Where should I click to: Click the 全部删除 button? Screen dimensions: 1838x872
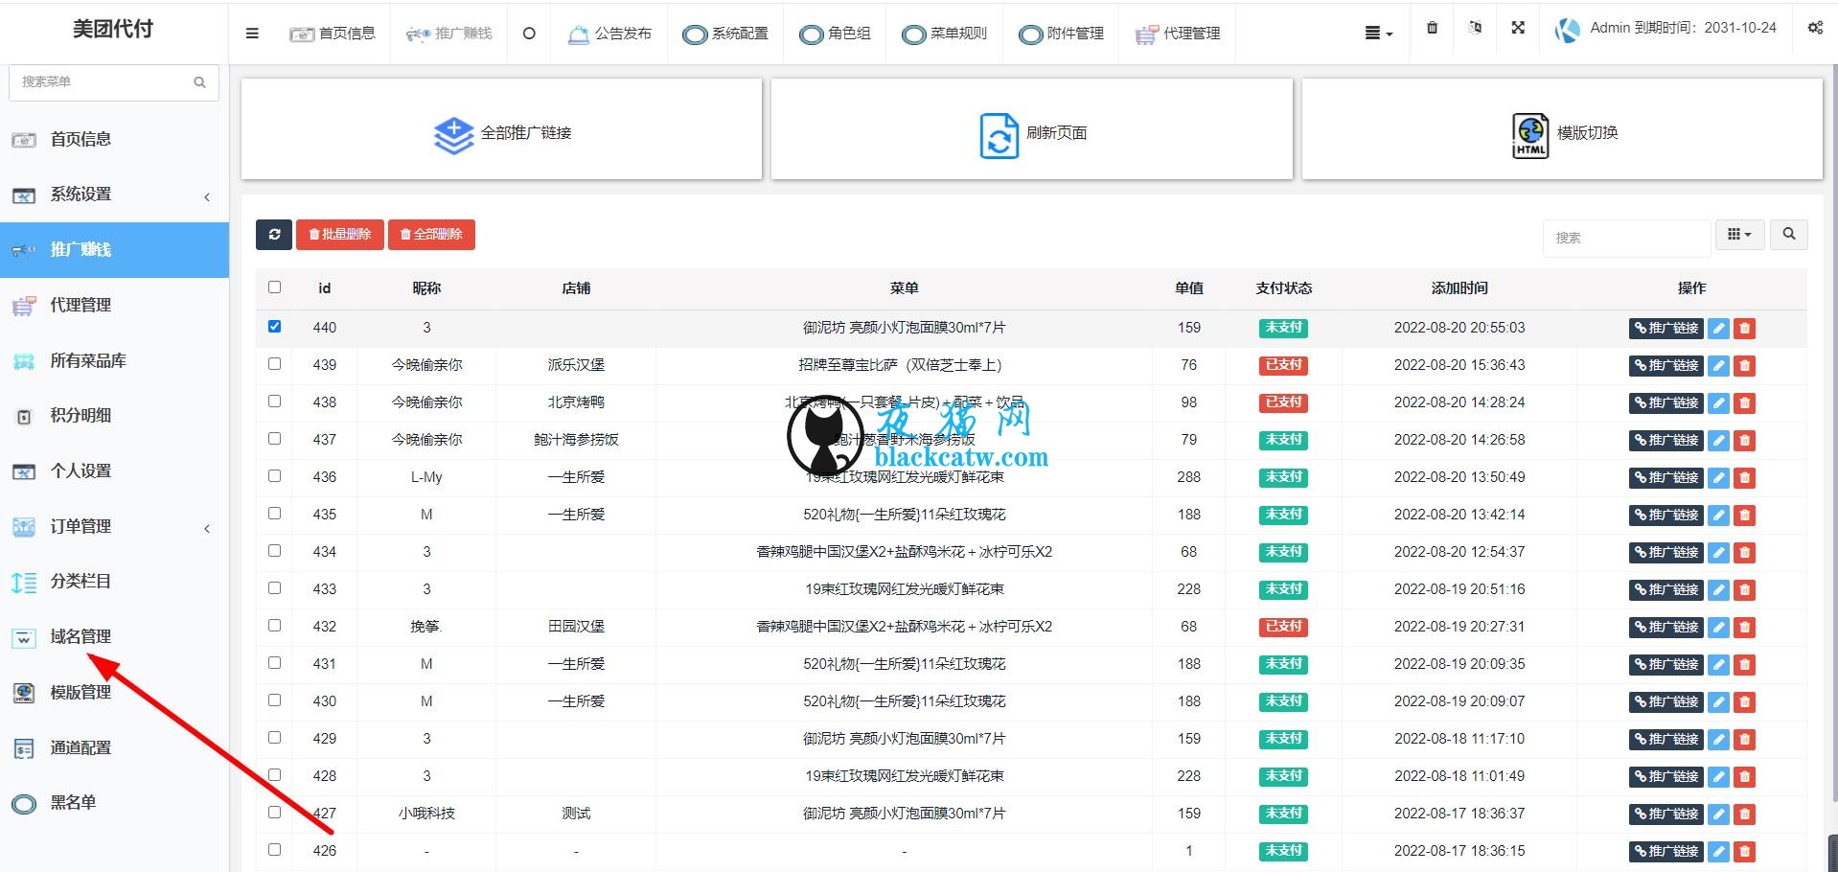[431, 234]
